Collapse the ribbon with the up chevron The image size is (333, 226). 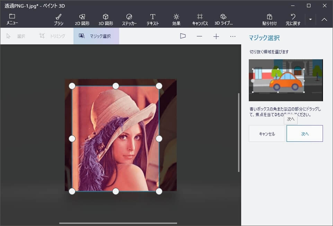point(324,19)
